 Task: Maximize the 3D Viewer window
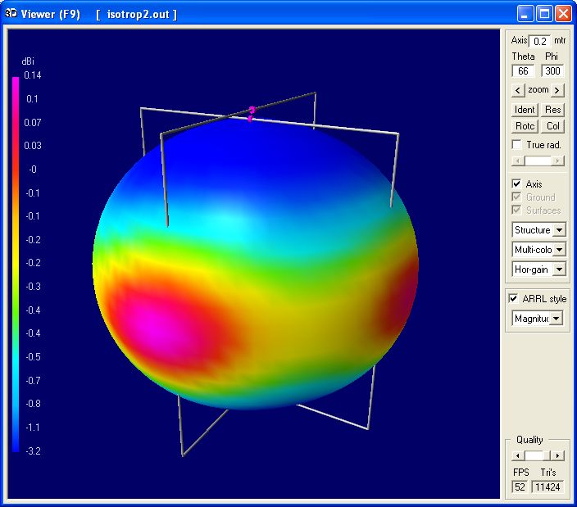click(545, 14)
